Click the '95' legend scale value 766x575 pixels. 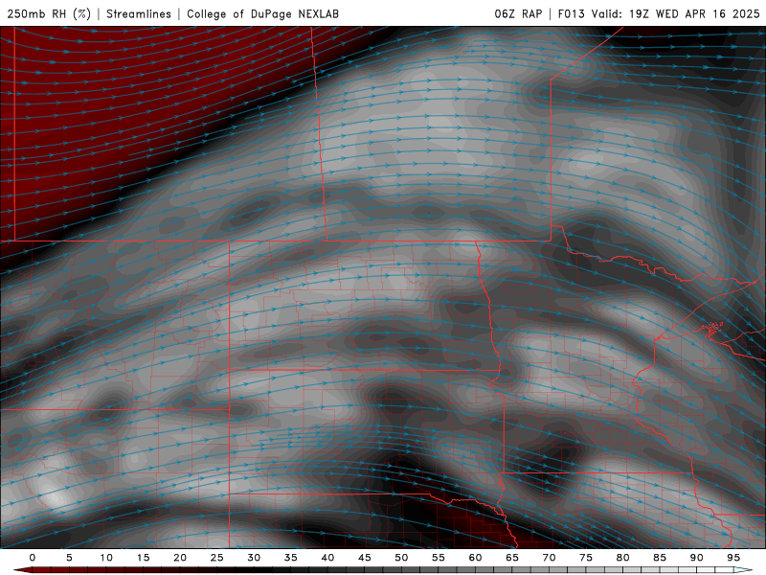pyautogui.click(x=733, y=558)
